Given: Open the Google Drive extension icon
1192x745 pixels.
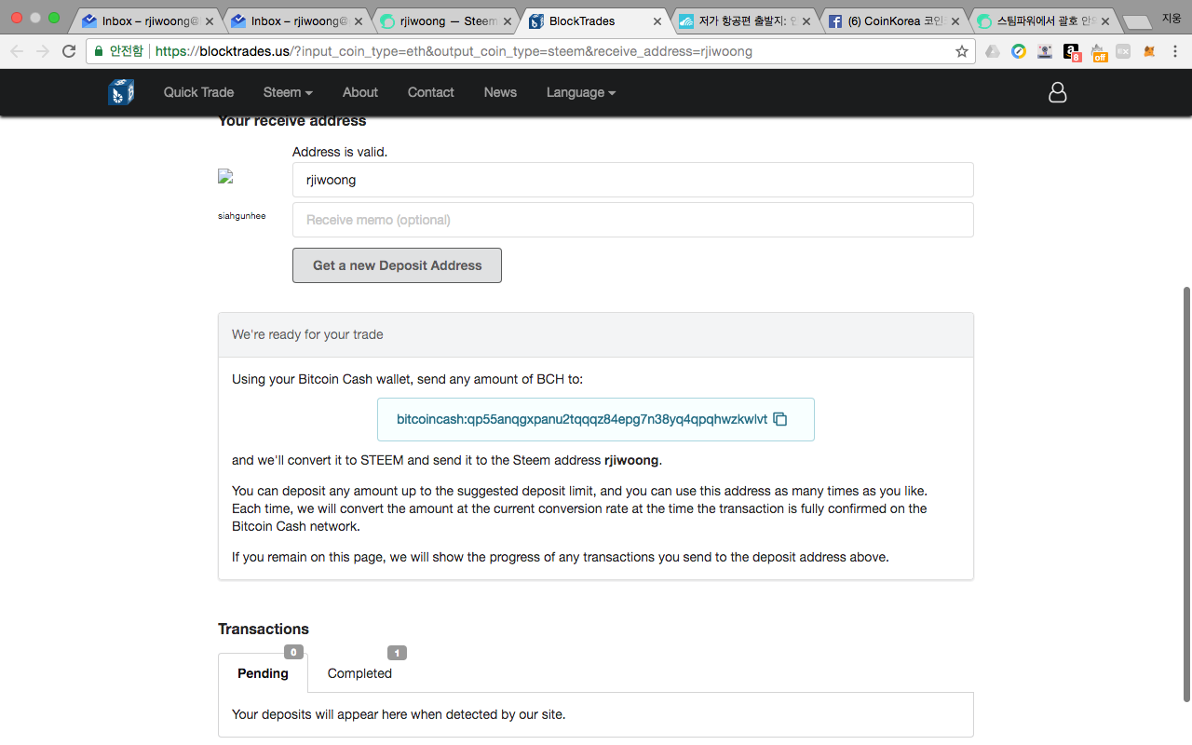Looking at the screenshot, I should (993, 51).
